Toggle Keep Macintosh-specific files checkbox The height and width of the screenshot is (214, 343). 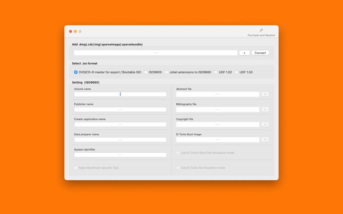(x=76, y=168)
